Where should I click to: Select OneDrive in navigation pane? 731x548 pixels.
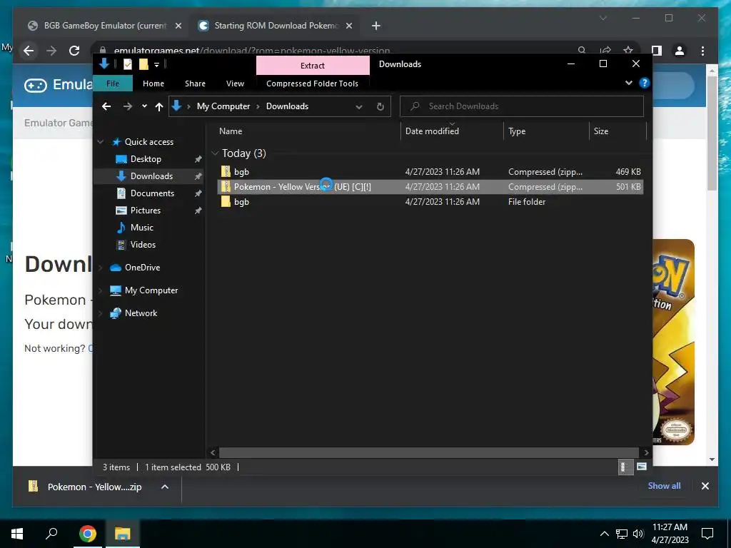coord(142,268)
